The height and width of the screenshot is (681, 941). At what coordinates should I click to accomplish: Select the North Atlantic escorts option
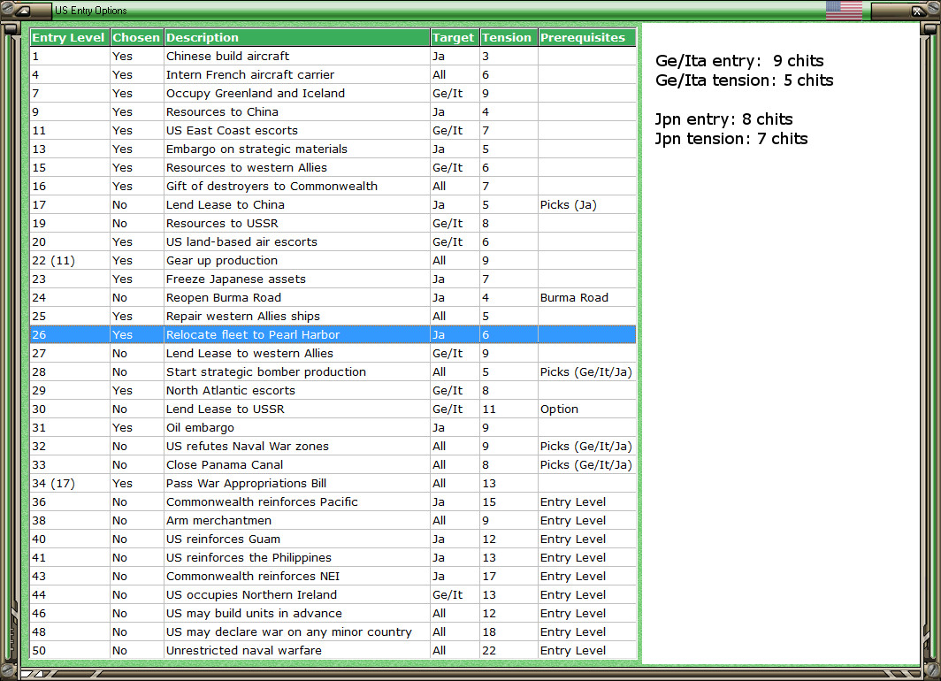(x=333, y=391)
